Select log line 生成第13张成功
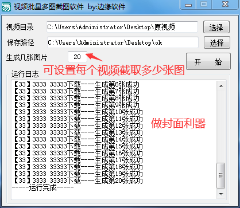 coord(78,132)
